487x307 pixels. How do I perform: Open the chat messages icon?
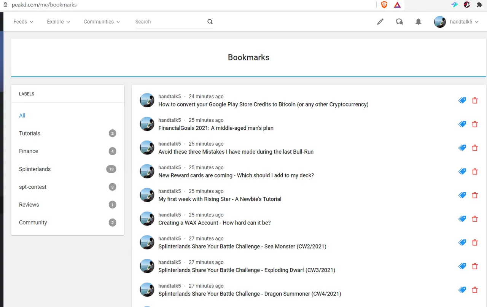[399, 22]
